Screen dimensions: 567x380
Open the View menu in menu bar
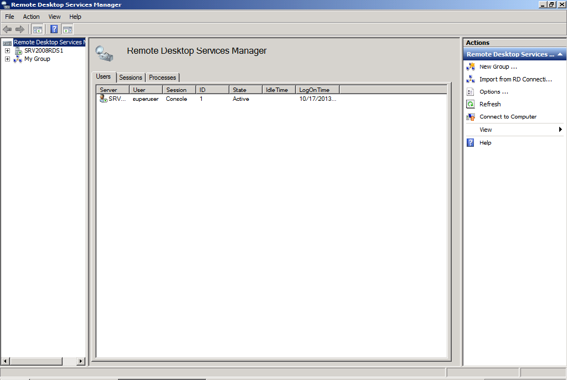click(x=55, y=17)
